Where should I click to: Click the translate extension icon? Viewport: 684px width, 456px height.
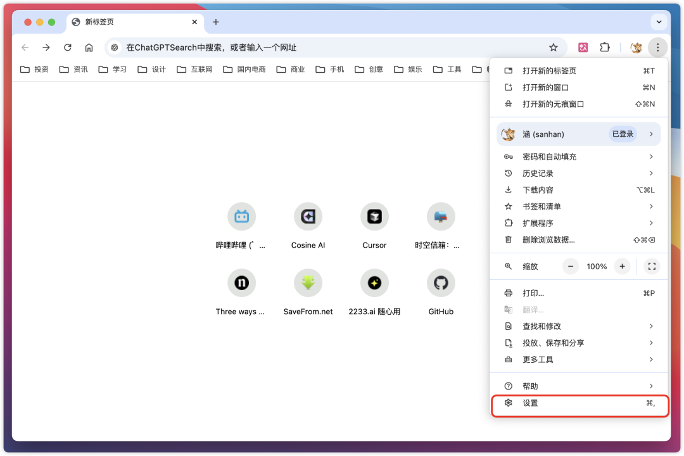coord(583,47)
